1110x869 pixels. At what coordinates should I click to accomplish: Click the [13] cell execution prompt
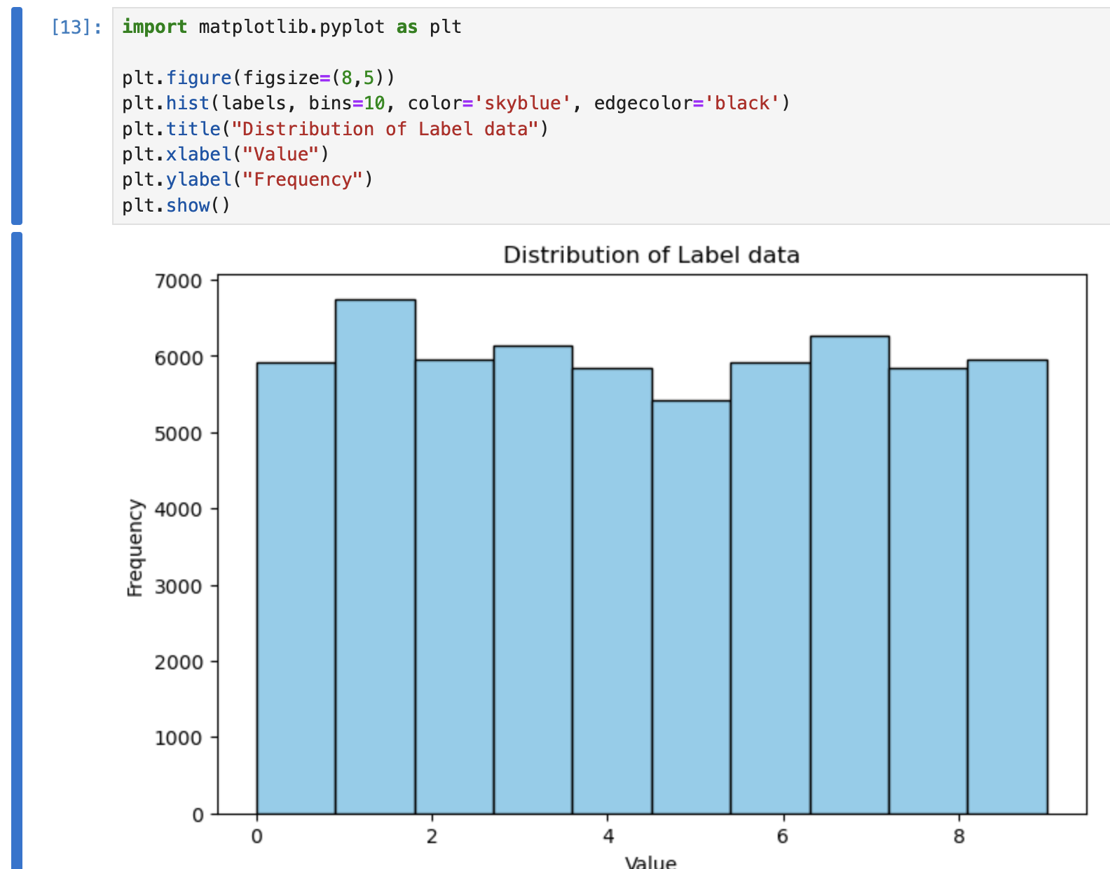pyautogui.click(x=76, y=27)
